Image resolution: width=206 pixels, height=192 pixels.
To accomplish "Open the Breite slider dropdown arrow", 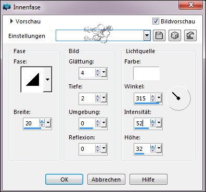I will click(48, 123).
